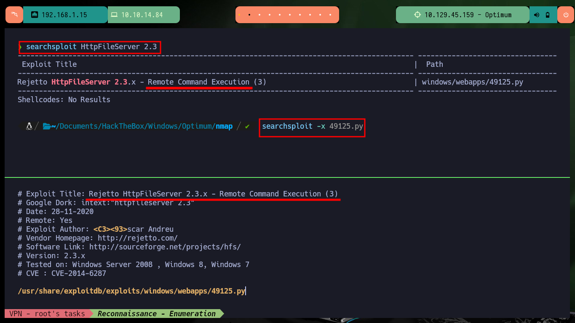Screen dimensions: 575x323
Task: Click the 'searchsploit HttpFileServer 2.3' command
Action: (91, 47)
